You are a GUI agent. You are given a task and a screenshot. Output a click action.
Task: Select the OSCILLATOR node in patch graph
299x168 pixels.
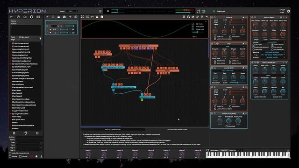point(113,67)
